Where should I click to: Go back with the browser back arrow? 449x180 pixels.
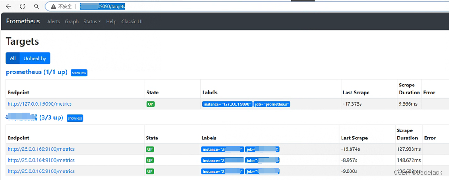click(9, 6)
